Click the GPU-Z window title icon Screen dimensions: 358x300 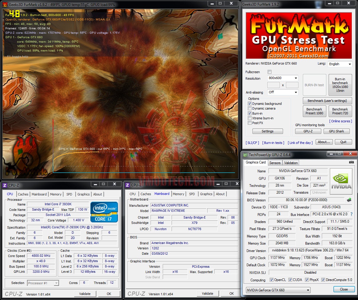coord(245,155)
